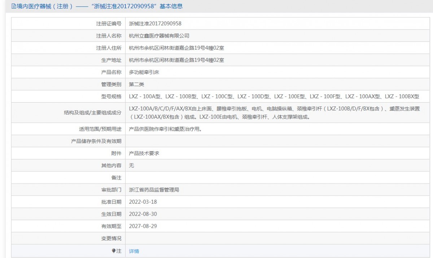Select the 注册证编号 row label

109,24
